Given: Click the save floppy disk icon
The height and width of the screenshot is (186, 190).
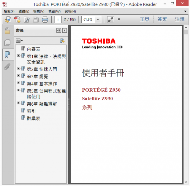Looking at the screenshot, I should (x=36, y=20).
